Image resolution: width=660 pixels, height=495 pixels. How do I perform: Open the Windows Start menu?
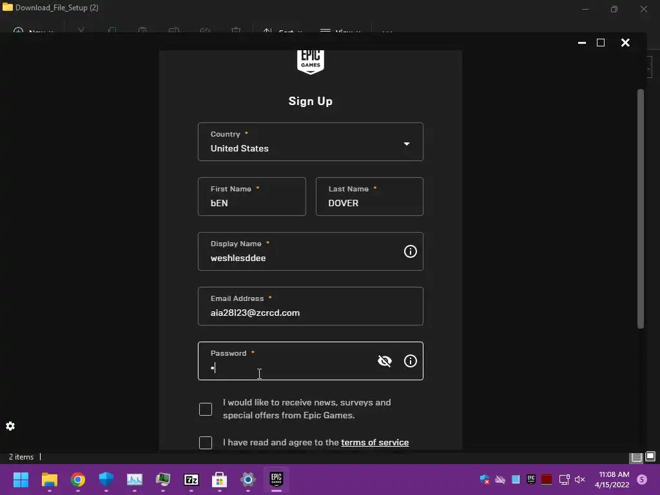click(x=21, y=480)
